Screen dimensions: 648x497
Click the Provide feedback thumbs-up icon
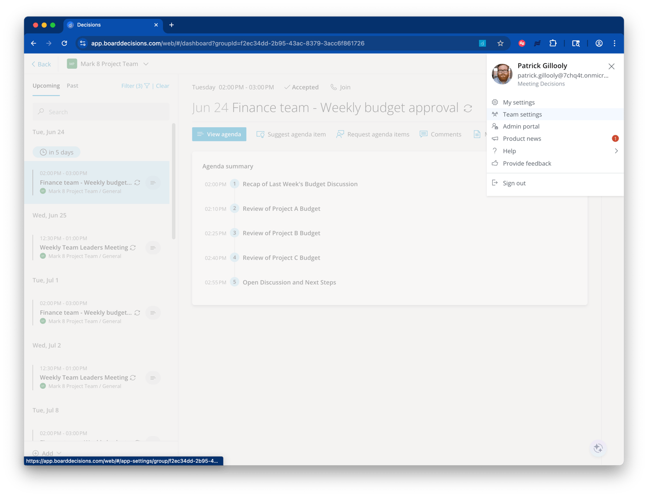pos(495,163)
